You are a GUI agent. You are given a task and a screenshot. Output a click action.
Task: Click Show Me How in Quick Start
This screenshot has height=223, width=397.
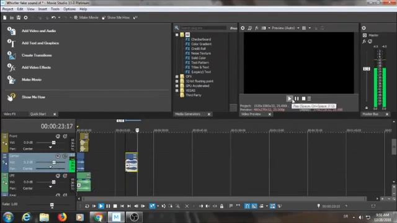tap(33, 97)
